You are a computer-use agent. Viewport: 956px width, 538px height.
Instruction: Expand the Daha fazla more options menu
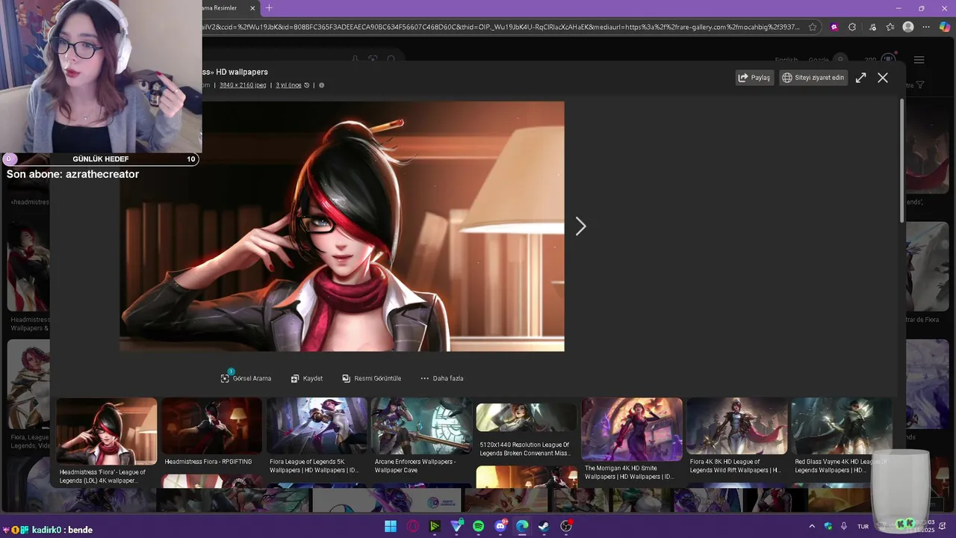442,378
